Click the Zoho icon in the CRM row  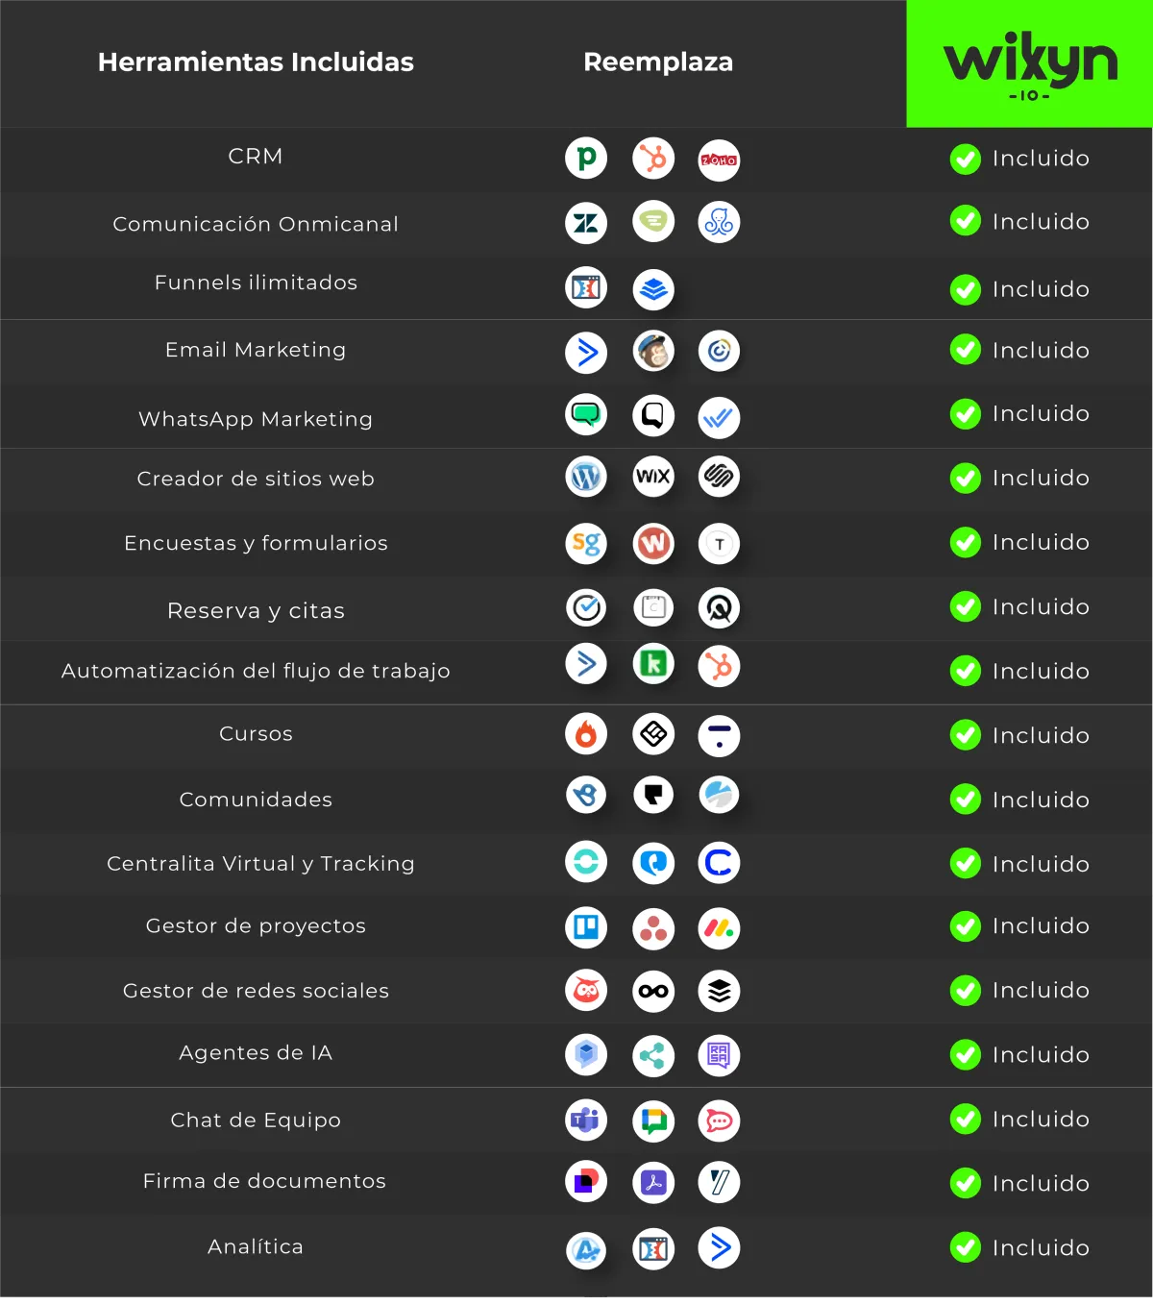(719, 160)
